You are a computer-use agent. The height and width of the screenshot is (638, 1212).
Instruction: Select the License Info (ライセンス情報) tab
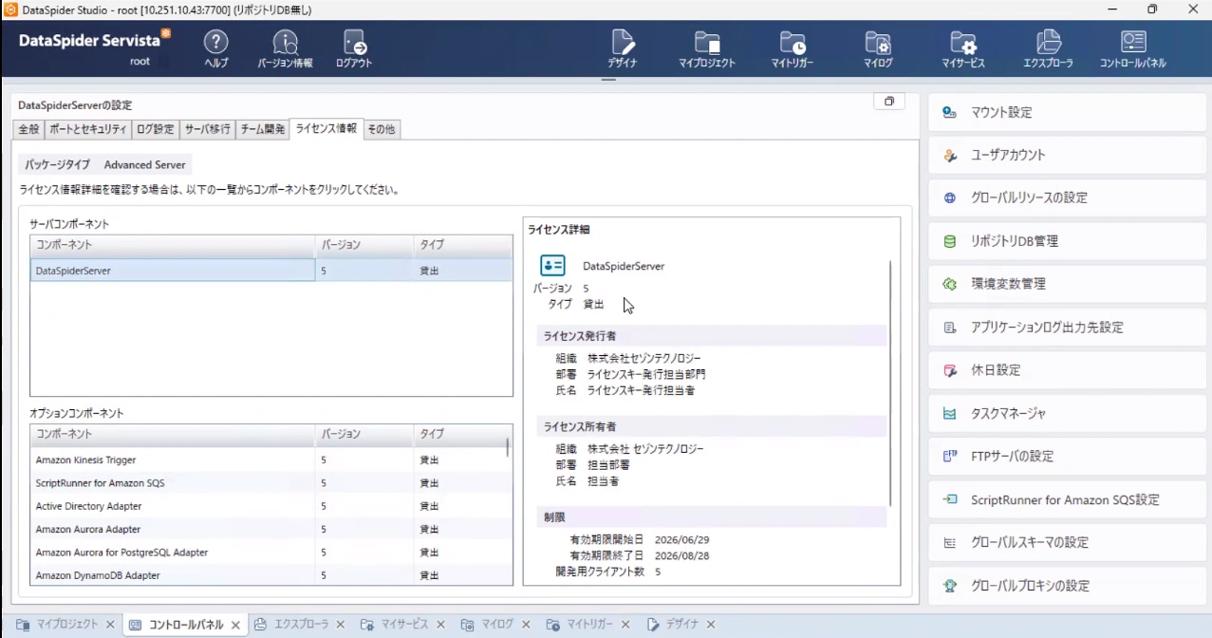(x=326, y=128)
